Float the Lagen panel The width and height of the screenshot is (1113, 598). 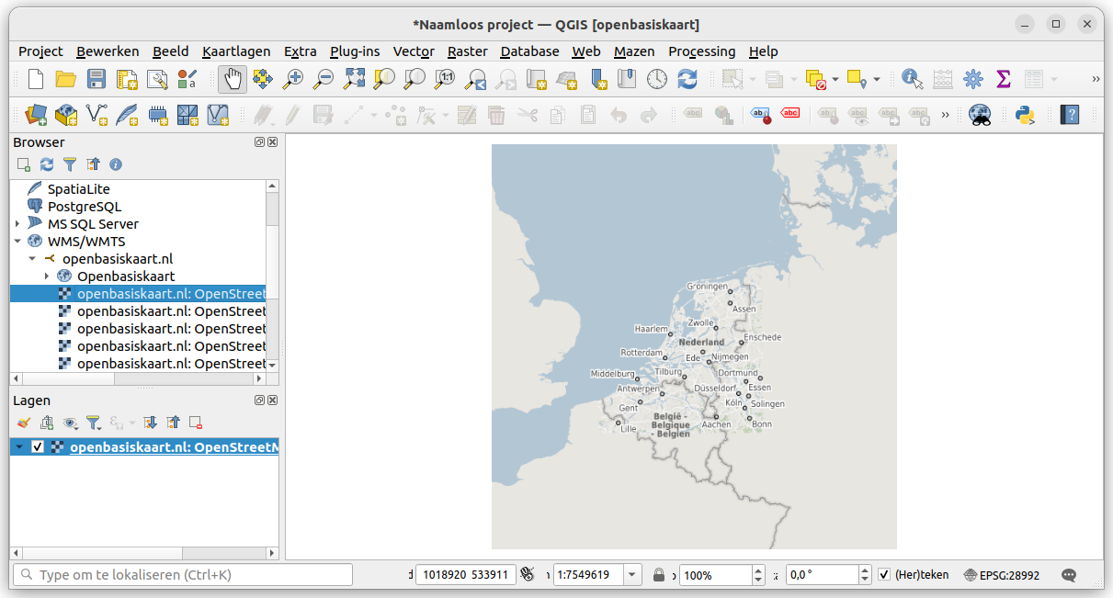coord(260,401)
